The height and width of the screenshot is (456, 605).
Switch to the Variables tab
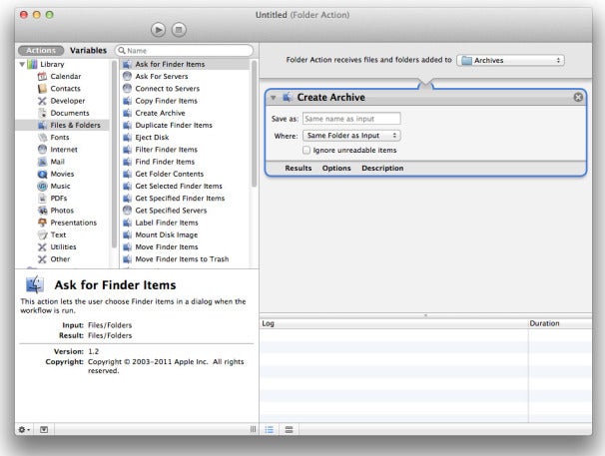[x=88, y=51]
